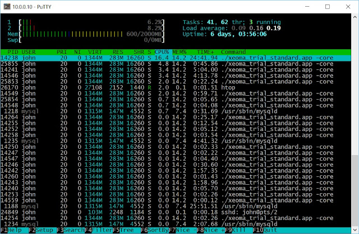The height and width of the screenshot is (234, 359).
Task: Sort by the PID column header
Action: (x=12, y=52)
